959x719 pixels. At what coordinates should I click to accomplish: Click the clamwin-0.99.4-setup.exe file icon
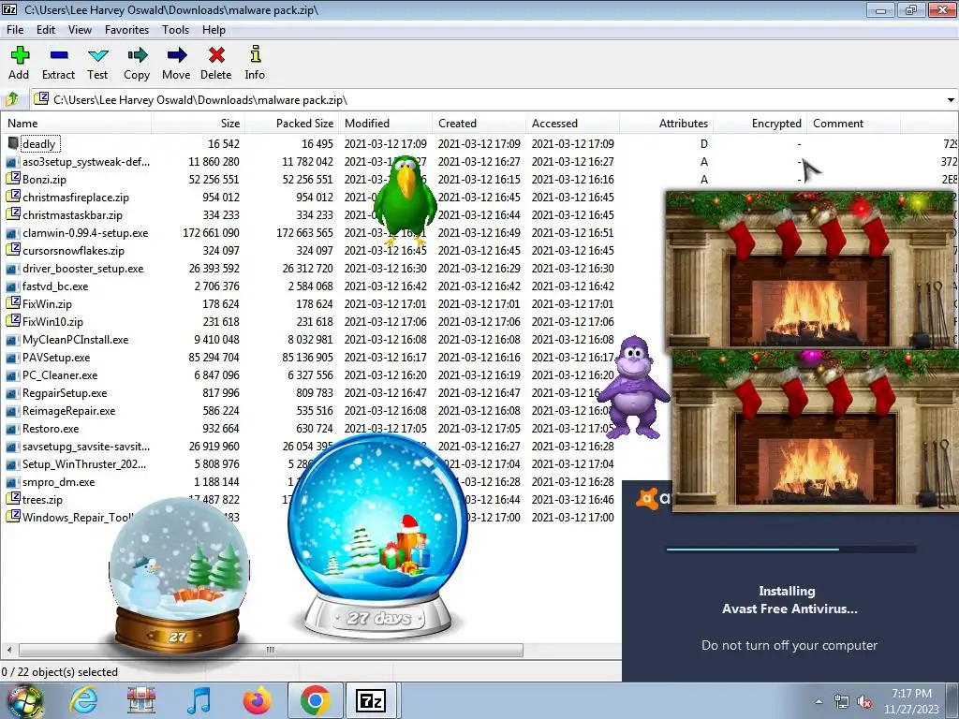coord(12,233)
